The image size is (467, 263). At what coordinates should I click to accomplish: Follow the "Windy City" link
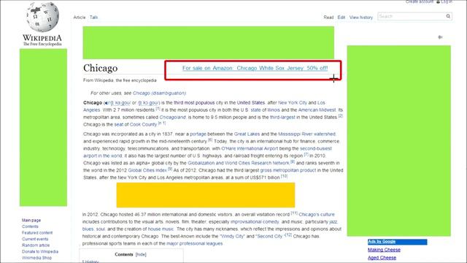click(x=232, y=236)
